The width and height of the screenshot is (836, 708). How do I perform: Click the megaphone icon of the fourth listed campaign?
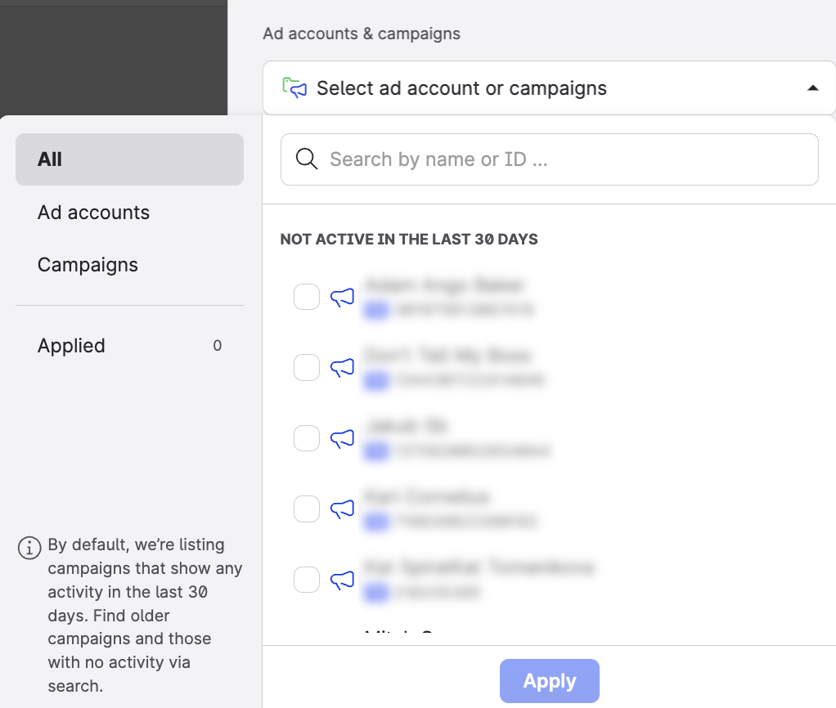coord(343,509)
